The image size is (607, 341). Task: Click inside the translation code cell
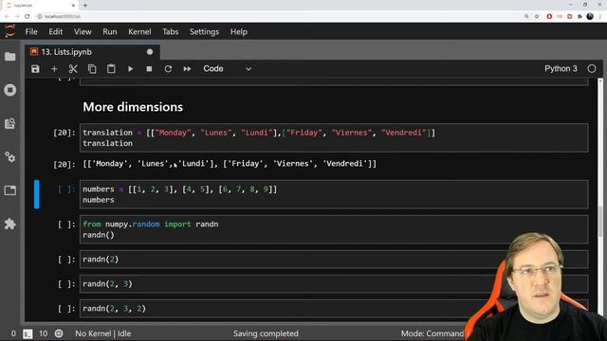[x=334, y=137]
